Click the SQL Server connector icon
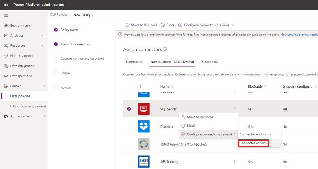318x169 pixels. 143,109
